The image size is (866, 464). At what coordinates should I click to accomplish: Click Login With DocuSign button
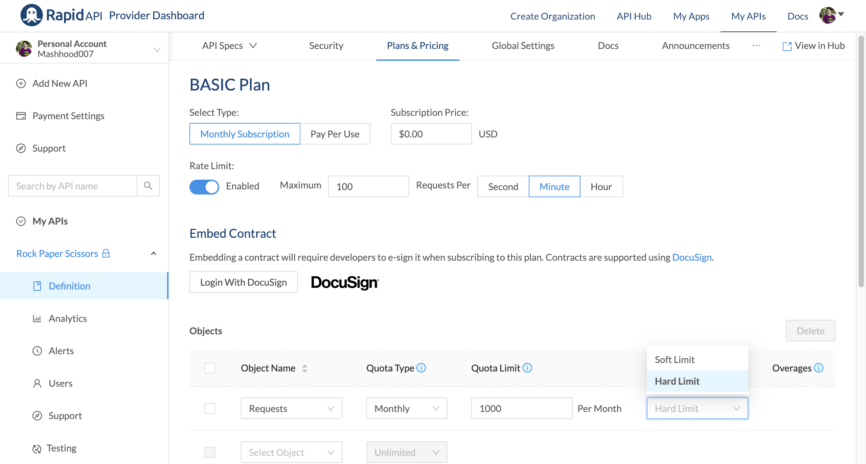243,282
